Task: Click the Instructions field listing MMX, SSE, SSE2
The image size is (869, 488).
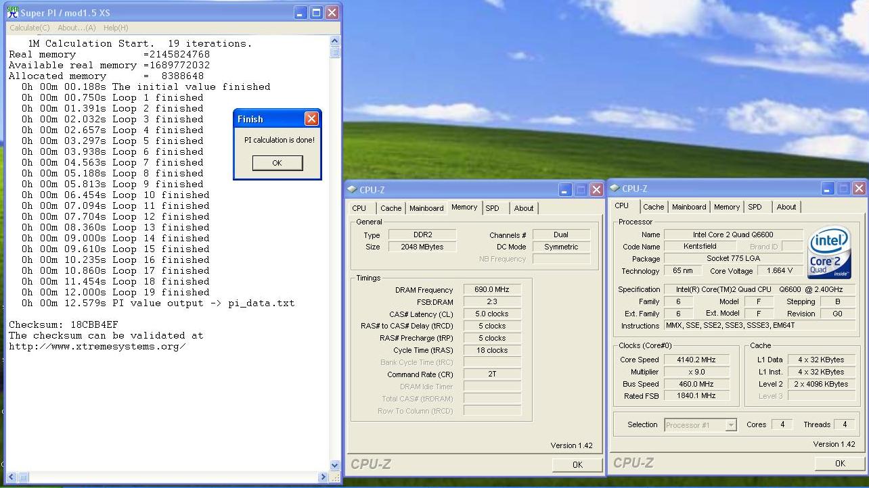Action: 759,326
